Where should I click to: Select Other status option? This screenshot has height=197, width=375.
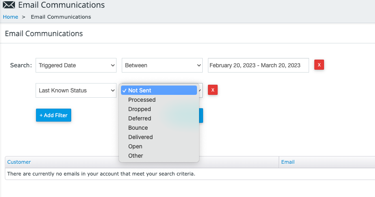159,156
